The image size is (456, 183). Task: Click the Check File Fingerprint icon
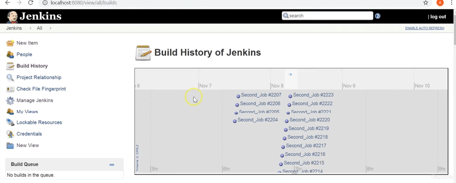tap(10, 89)
